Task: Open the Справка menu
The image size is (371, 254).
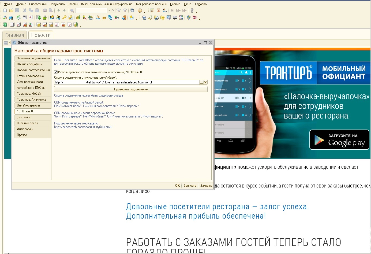Action: [201, 4]
